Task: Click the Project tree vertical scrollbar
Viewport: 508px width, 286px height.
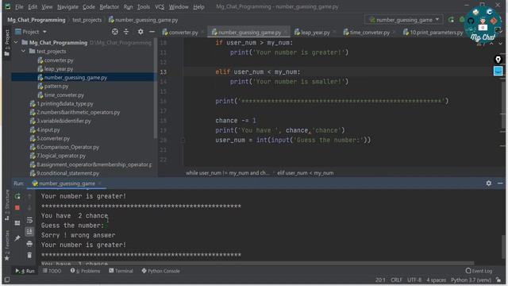Action: (x=156, y=87)
